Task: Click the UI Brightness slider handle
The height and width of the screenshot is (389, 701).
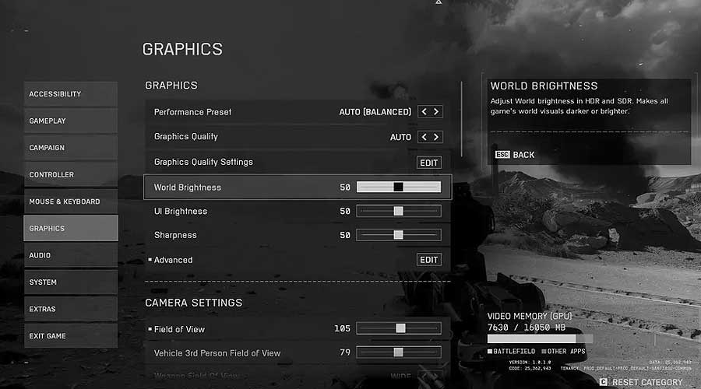Action: point(398,211)
